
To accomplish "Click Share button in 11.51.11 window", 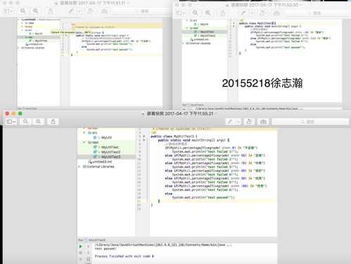I will [51, 11].
